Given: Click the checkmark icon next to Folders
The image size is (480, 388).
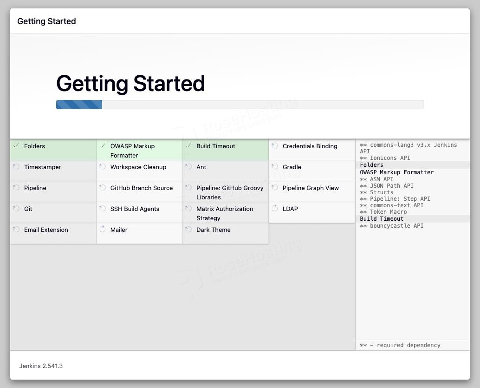Looking at the screenshot, I should (x=16, y=146).
